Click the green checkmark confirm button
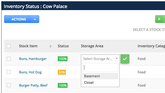Image resolution: width=165 pixels, height=93 pixels. pyautogui.click(x=125, y=59)
